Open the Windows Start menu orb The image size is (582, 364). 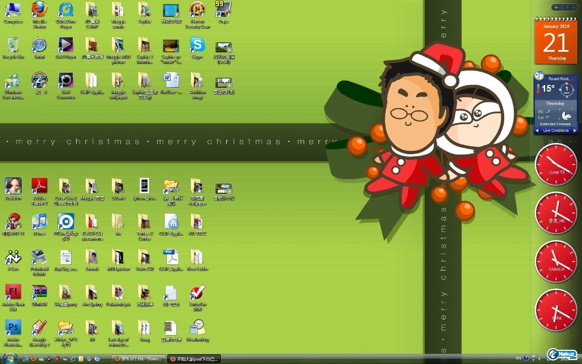(10, 358)
